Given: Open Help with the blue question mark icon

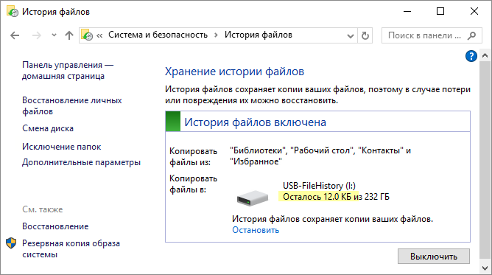Looking at the screenshot, I should click(471, 56).
